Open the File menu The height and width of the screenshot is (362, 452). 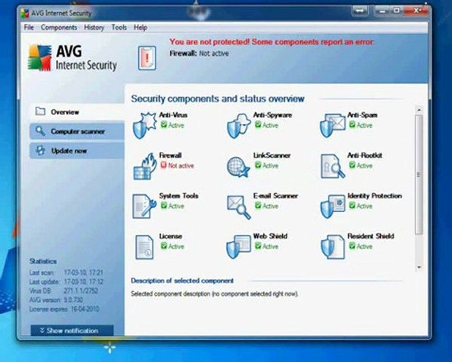pyautogui.click(x=29, y=28)
